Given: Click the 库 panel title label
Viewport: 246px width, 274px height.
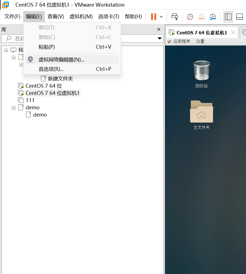Looking at the screenshot, I should [x=4, y=30].
